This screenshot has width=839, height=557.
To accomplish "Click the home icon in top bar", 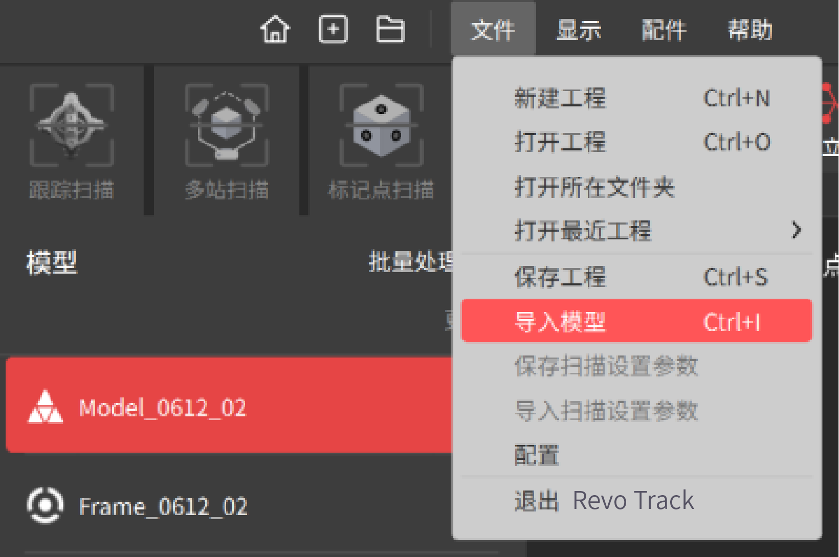I will pos(275,29).
